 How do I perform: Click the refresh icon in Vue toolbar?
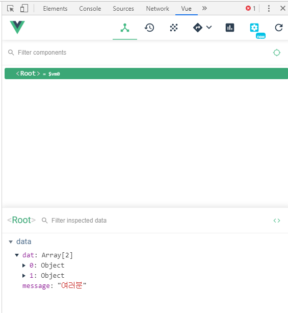pyautogui.click(x=279, y=28)
